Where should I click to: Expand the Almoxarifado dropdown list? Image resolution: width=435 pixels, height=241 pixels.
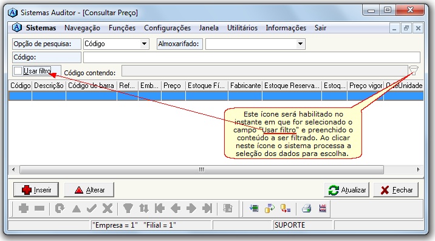pyautogui.click(x=300, y=44)
